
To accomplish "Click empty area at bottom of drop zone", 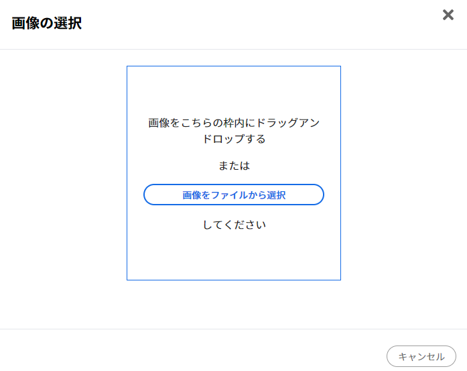I will pos(234,256).
